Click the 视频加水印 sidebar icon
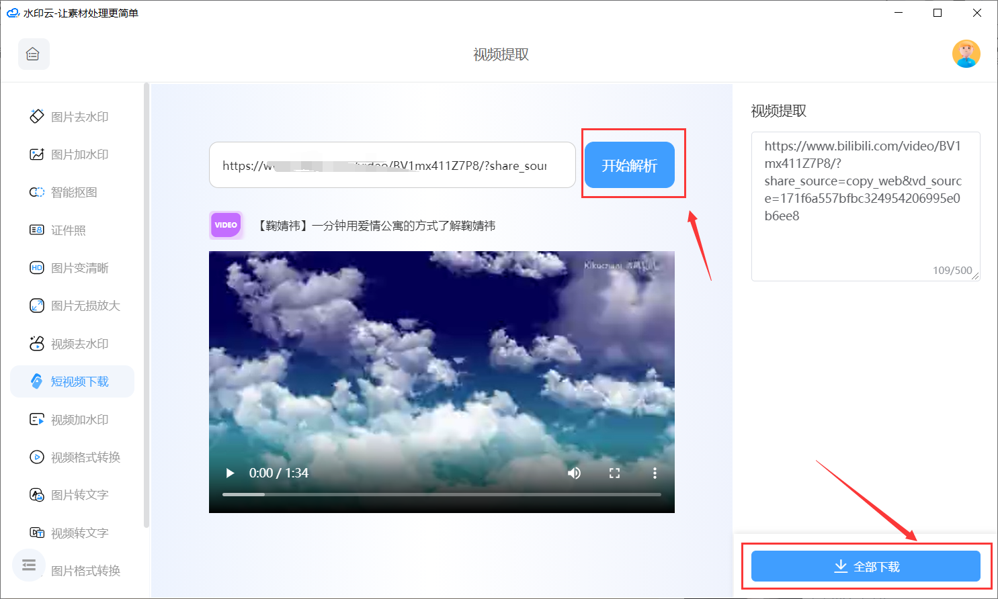 click(x=36, y=420)
